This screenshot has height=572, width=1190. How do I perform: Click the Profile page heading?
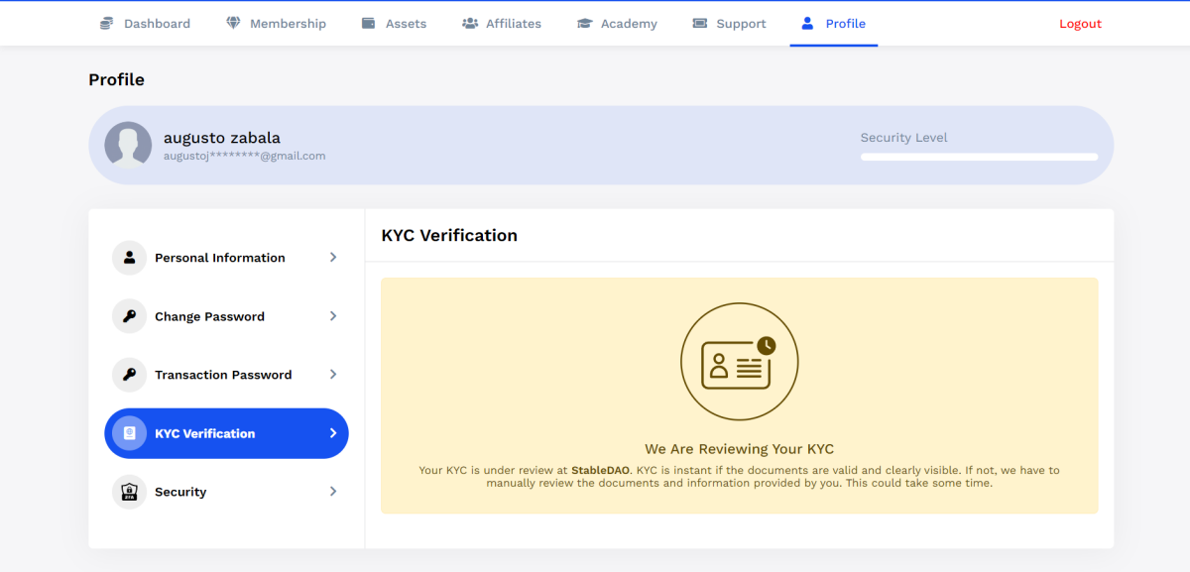tap(116, 79)
